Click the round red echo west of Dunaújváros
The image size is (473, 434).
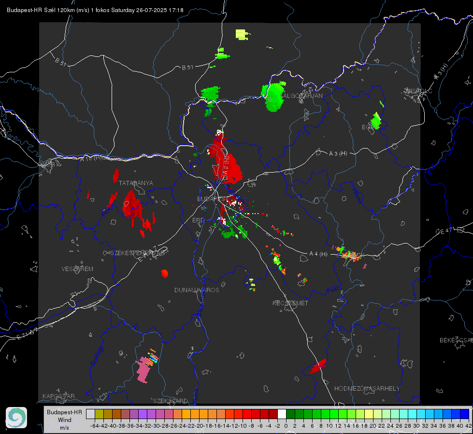click(x=164, y=273)
